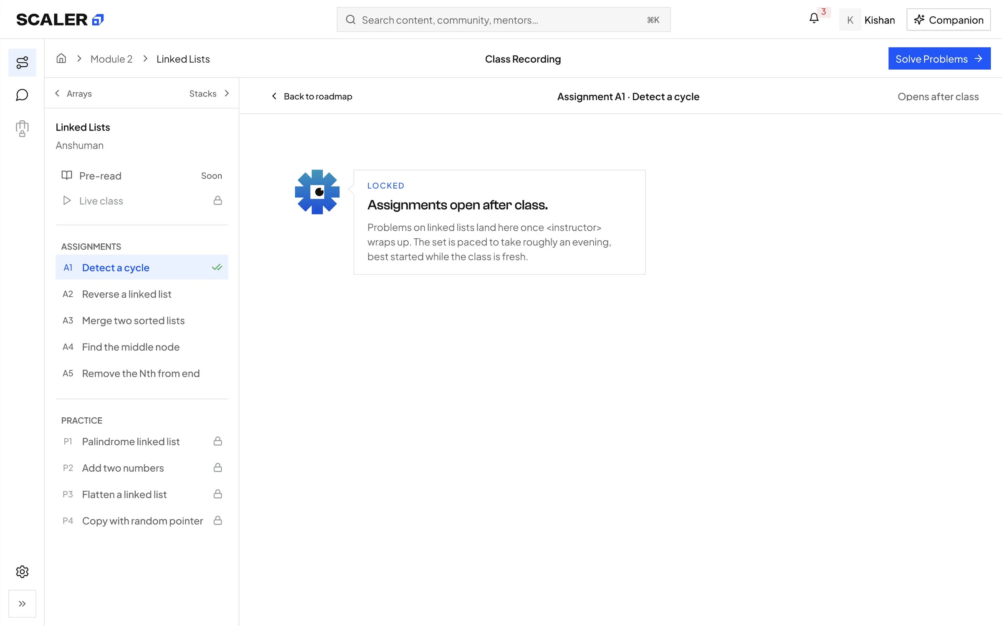
Task: Click the ⌘K shortcut hint in search
Action: (x=653, y=20)
